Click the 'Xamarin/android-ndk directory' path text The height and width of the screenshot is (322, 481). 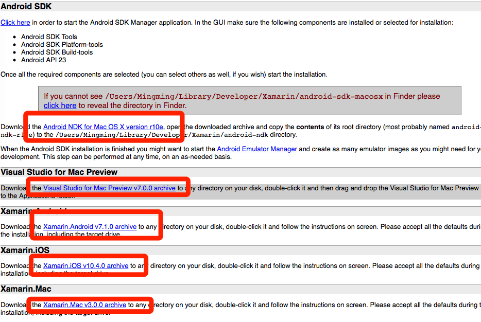244,135
